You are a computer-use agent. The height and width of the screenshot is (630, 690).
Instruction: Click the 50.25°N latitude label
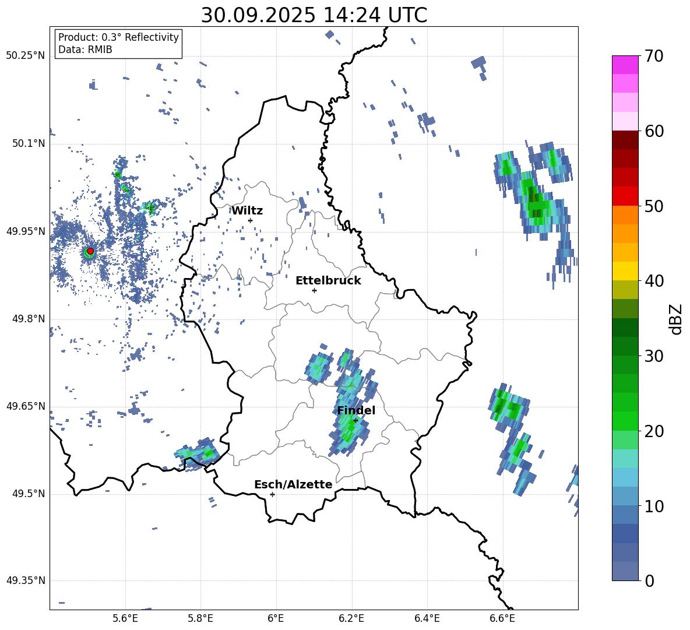[26, 56]
